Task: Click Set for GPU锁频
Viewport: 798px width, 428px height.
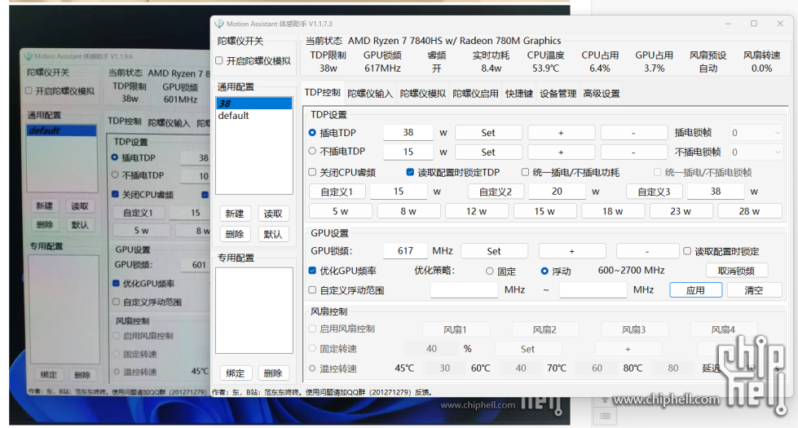Action: 494,251
